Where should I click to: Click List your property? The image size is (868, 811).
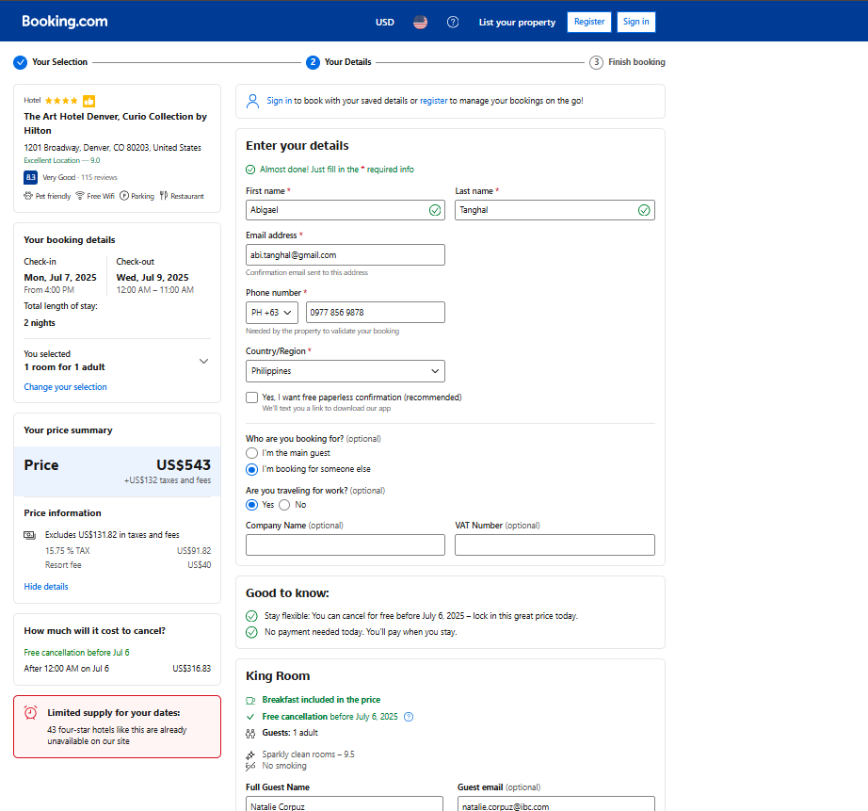[517, 23]
